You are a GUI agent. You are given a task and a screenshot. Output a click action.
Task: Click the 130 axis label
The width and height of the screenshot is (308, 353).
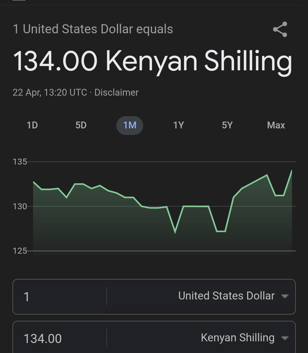click(20, 206)
